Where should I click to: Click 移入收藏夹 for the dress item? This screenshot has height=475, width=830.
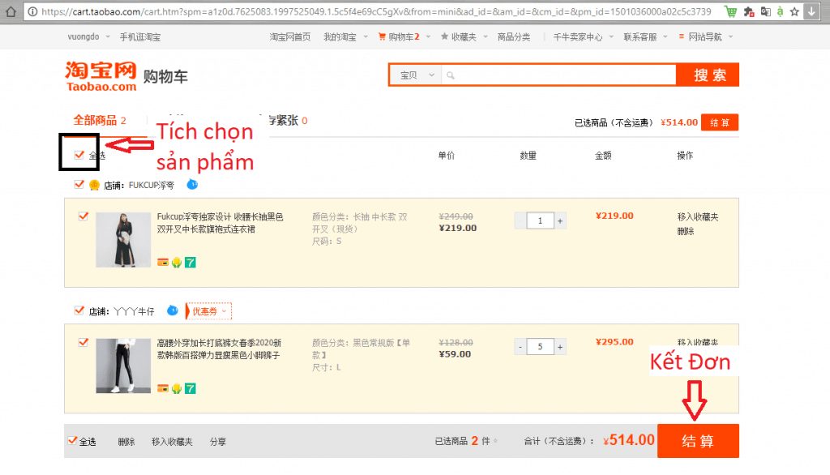698,216
